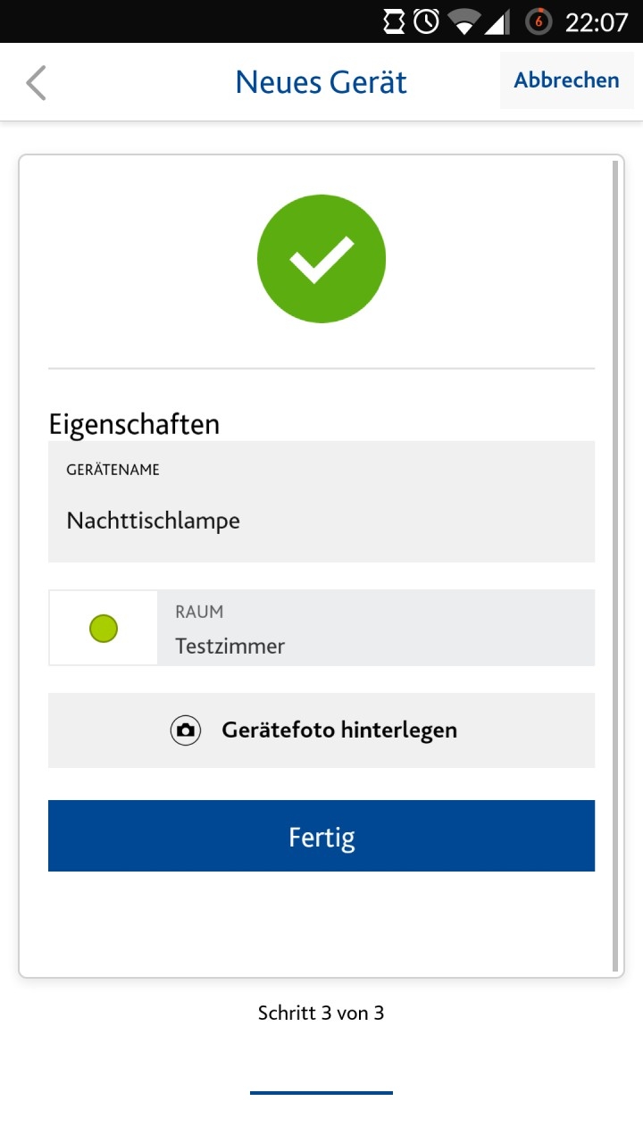This screenshot has height=1143, width=643.
Task: Tap the Wi-Fi status bar icon
Action: coord(464,21)
